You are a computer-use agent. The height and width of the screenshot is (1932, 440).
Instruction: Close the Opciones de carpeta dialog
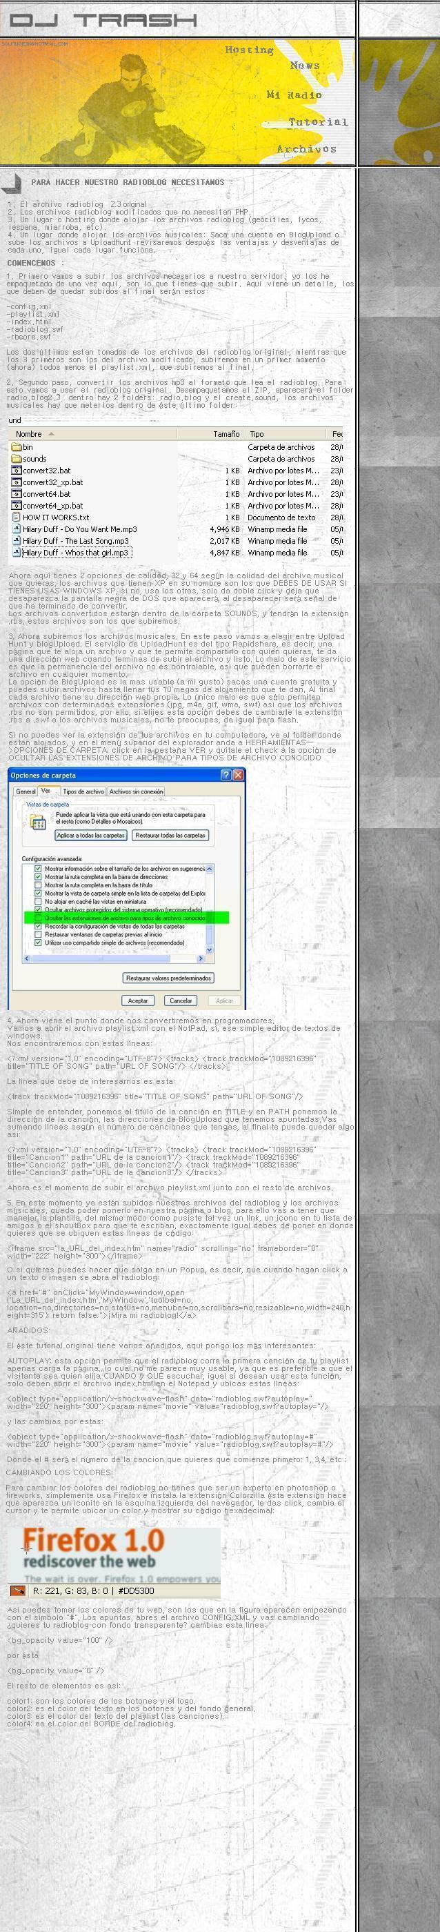click(238, 776)
